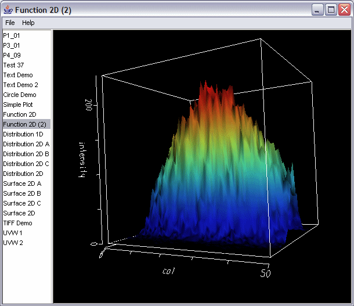Display the Surface 2D B plot

22,193
